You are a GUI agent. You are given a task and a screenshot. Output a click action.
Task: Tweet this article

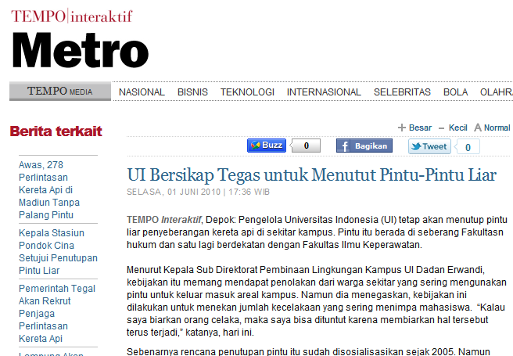point(429,146)
